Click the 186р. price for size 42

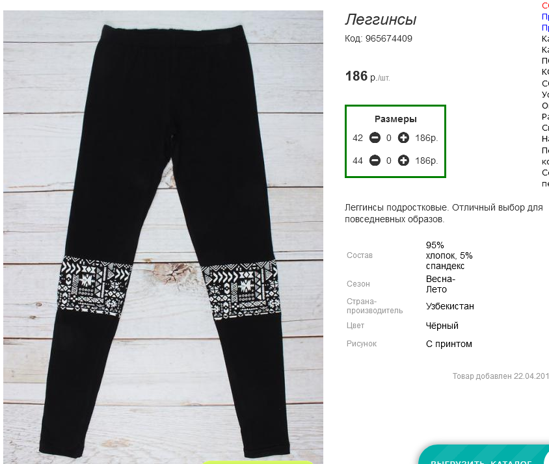pos(427,138)
